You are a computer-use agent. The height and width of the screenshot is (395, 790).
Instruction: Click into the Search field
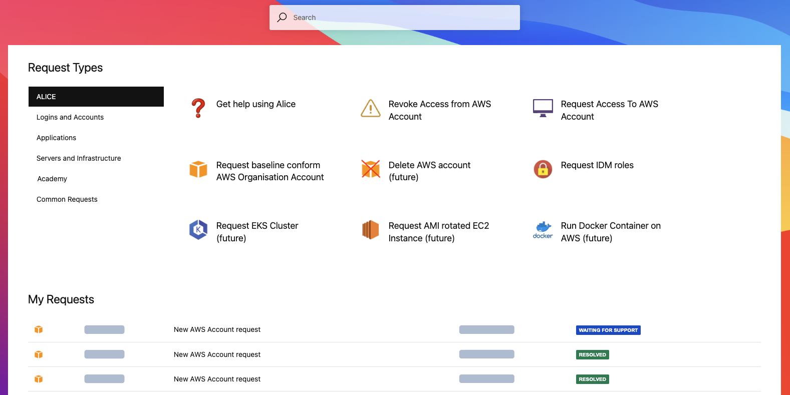click(x=395, y=18)
